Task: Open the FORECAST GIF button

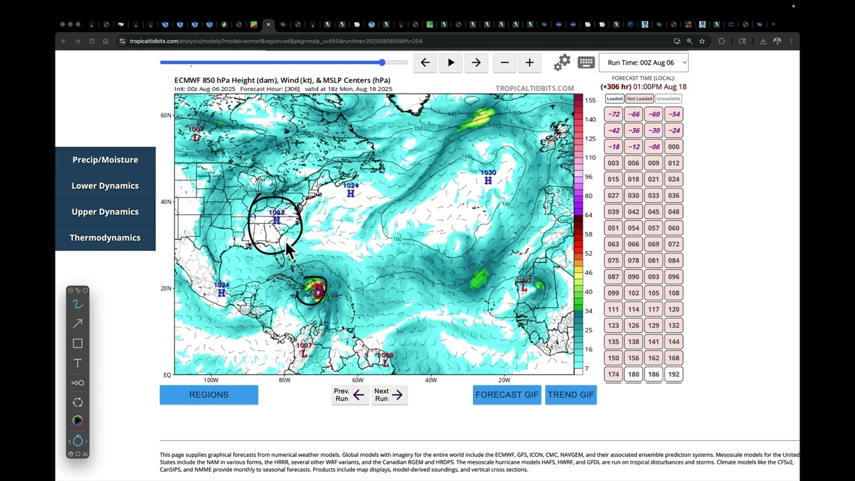Action: pyautogui.click(x=507, y=395)
